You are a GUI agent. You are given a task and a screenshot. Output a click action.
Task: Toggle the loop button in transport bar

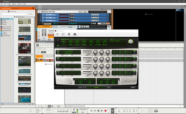point(113,111)
